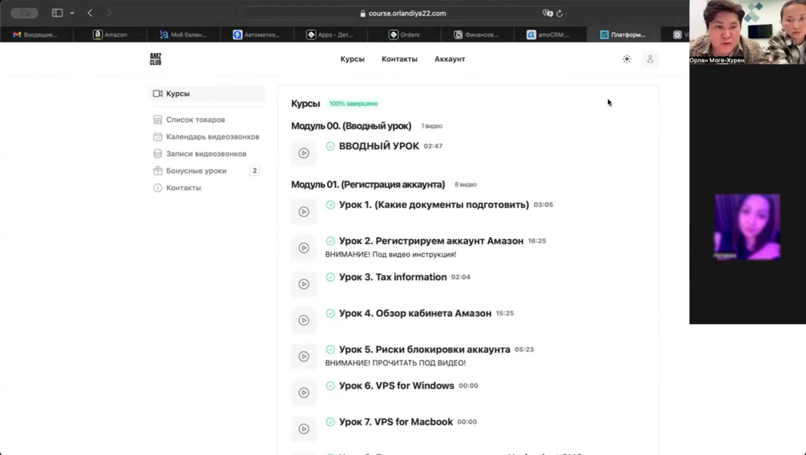Switch to the Amazon browser tab

click(x=110, y=35)
